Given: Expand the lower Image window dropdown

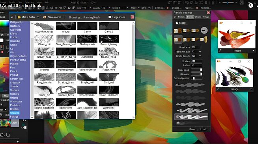Looking at the screenshot, I should coord(251,89).
